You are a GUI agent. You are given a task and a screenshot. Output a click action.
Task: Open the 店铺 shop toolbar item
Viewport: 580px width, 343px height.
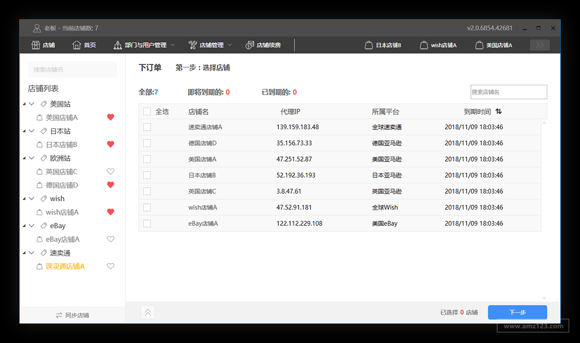43,45
